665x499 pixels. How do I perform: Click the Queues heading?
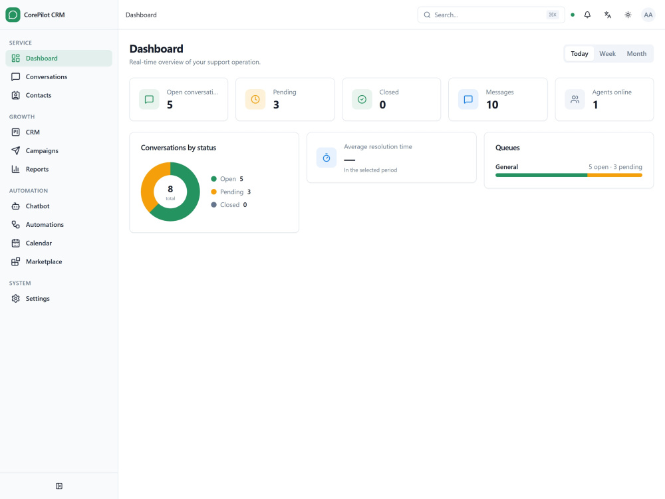pyautogui.click(x=507, y=148)
